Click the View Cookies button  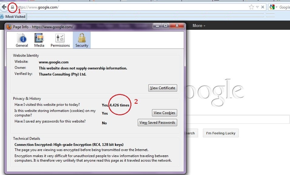point(164,113)
